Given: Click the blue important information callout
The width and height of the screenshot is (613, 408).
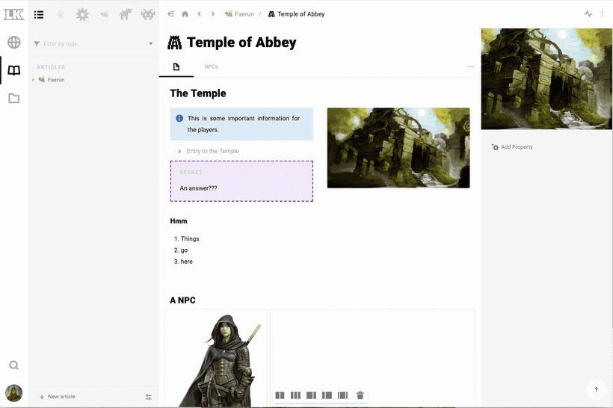Looking at the screenshot, I should 241,124.
